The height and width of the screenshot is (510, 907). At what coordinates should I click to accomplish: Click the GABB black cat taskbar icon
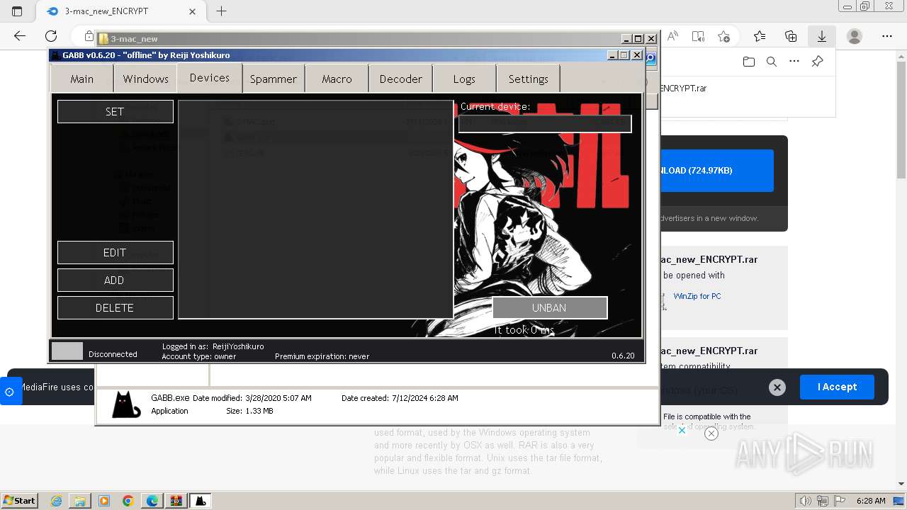pyautogui.click(x=201, y=501)
